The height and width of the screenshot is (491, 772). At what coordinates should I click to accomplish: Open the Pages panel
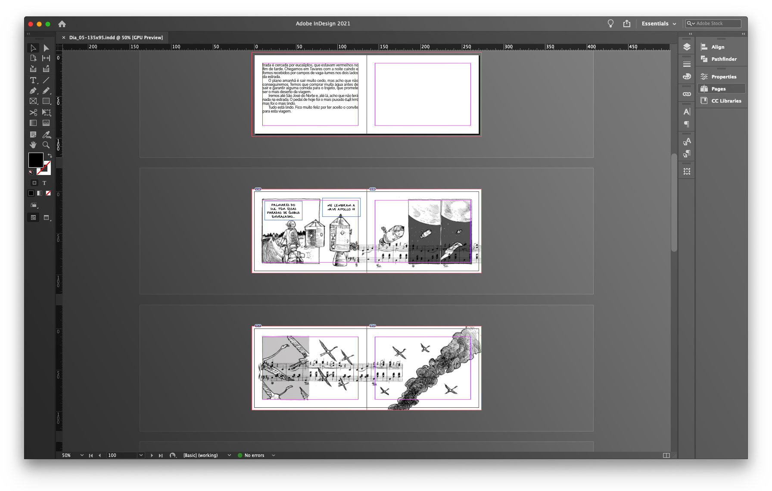pos(722,89)
